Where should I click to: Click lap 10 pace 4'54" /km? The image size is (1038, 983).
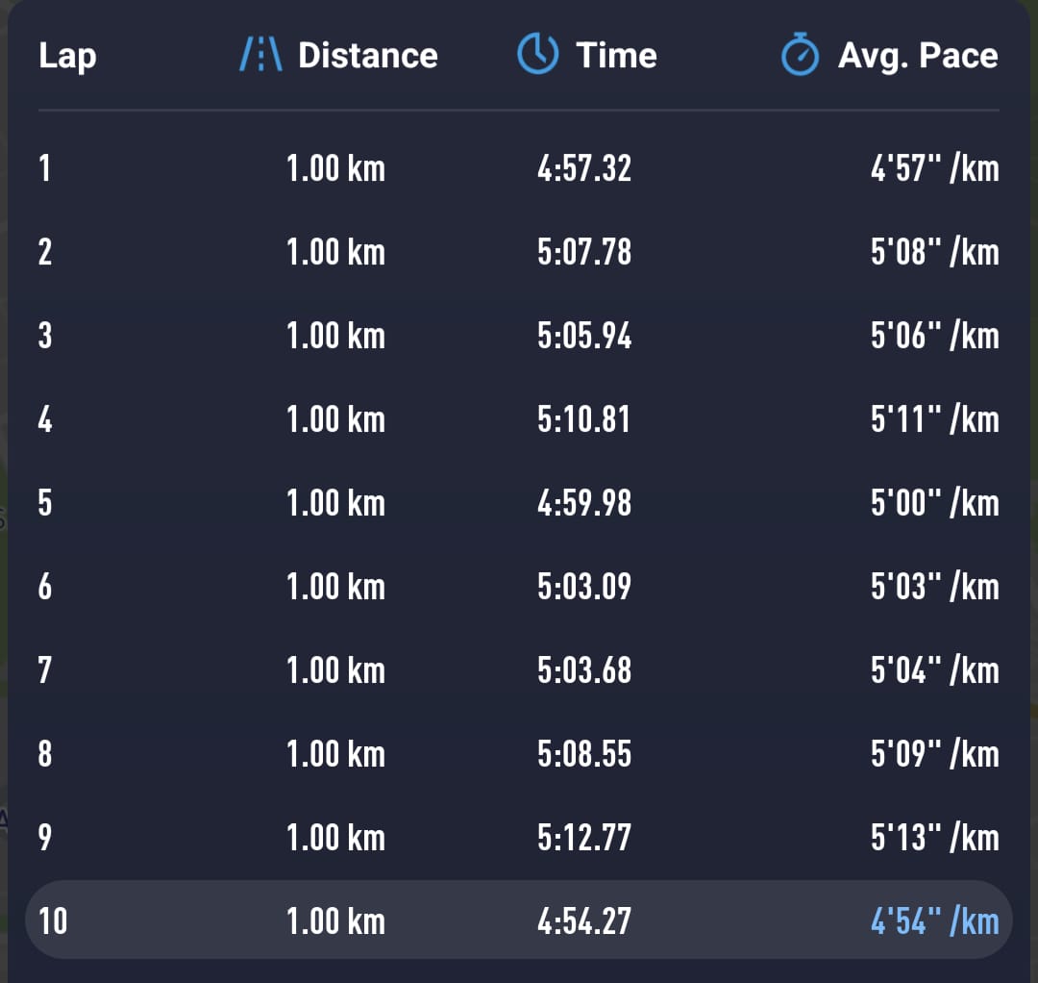point(934,921)
